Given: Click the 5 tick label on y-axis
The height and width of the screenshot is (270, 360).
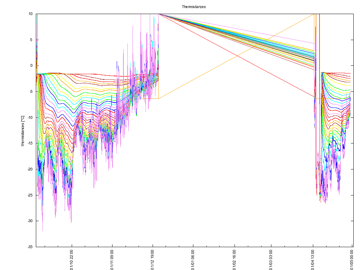Looking at the screenshot, I should tap(31, 40).
